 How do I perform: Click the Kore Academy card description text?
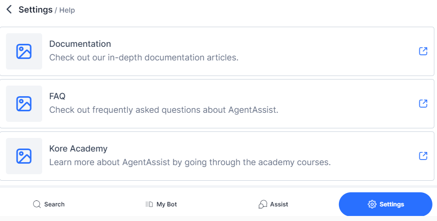click(190, 163)
